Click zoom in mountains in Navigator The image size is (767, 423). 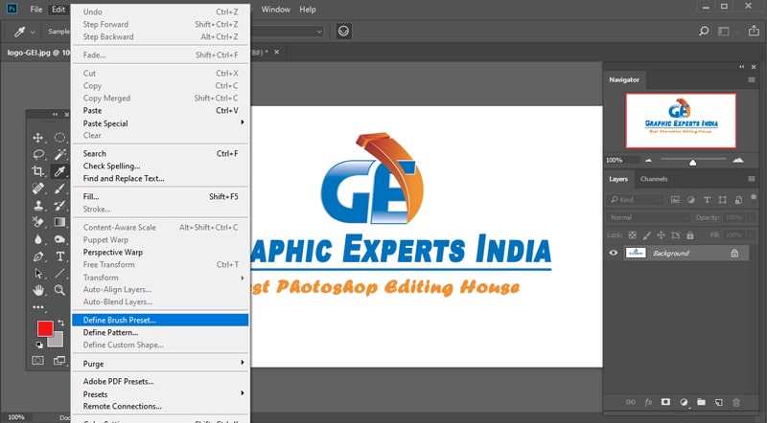(737, 160)
